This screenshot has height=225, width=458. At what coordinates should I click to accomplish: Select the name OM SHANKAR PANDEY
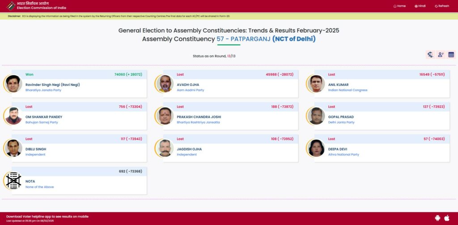pos(44,117)
